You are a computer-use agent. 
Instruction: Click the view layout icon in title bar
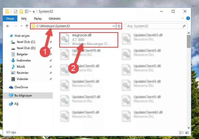point(27,12)
